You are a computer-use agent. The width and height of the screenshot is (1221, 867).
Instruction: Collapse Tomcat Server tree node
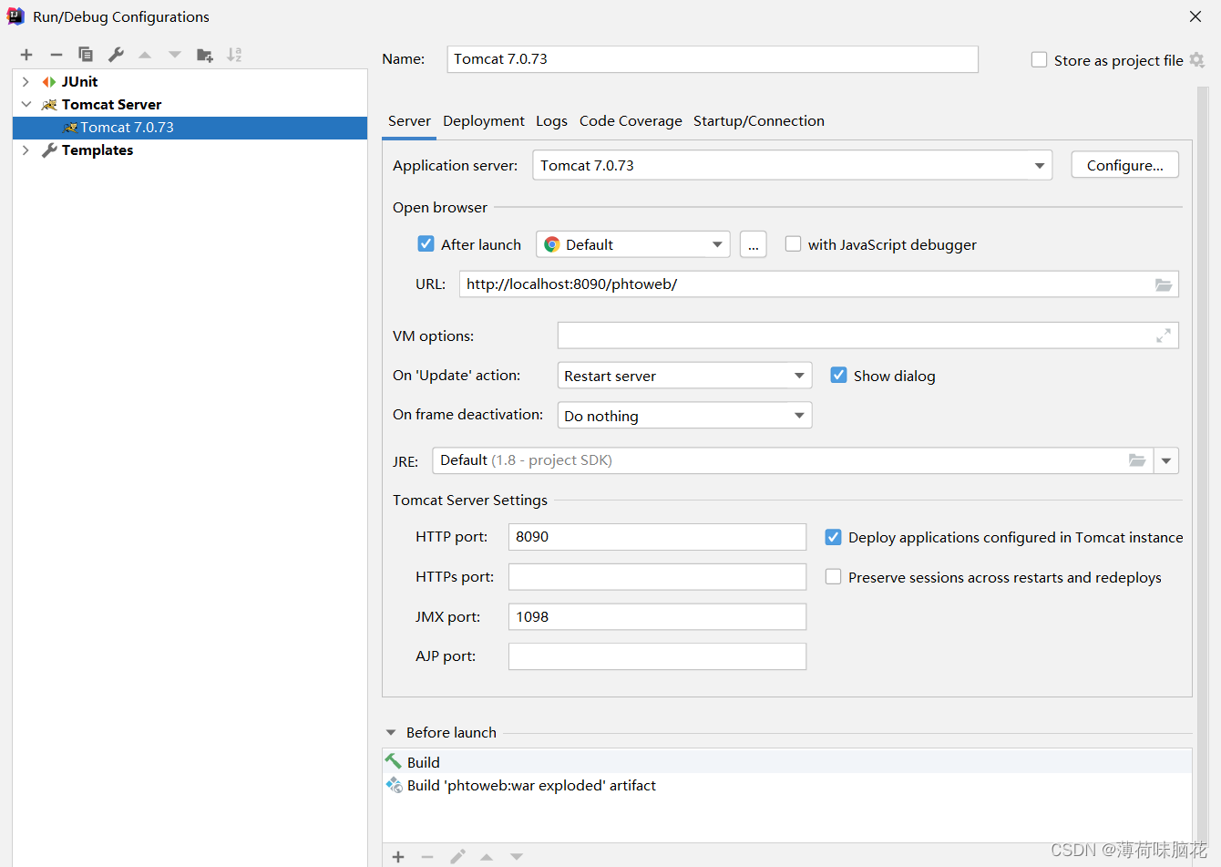[x=26, y=105]
